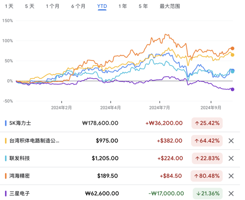245x200 pixels.
Task: Click the -50% y-axis label
Action: click(8, 101)
